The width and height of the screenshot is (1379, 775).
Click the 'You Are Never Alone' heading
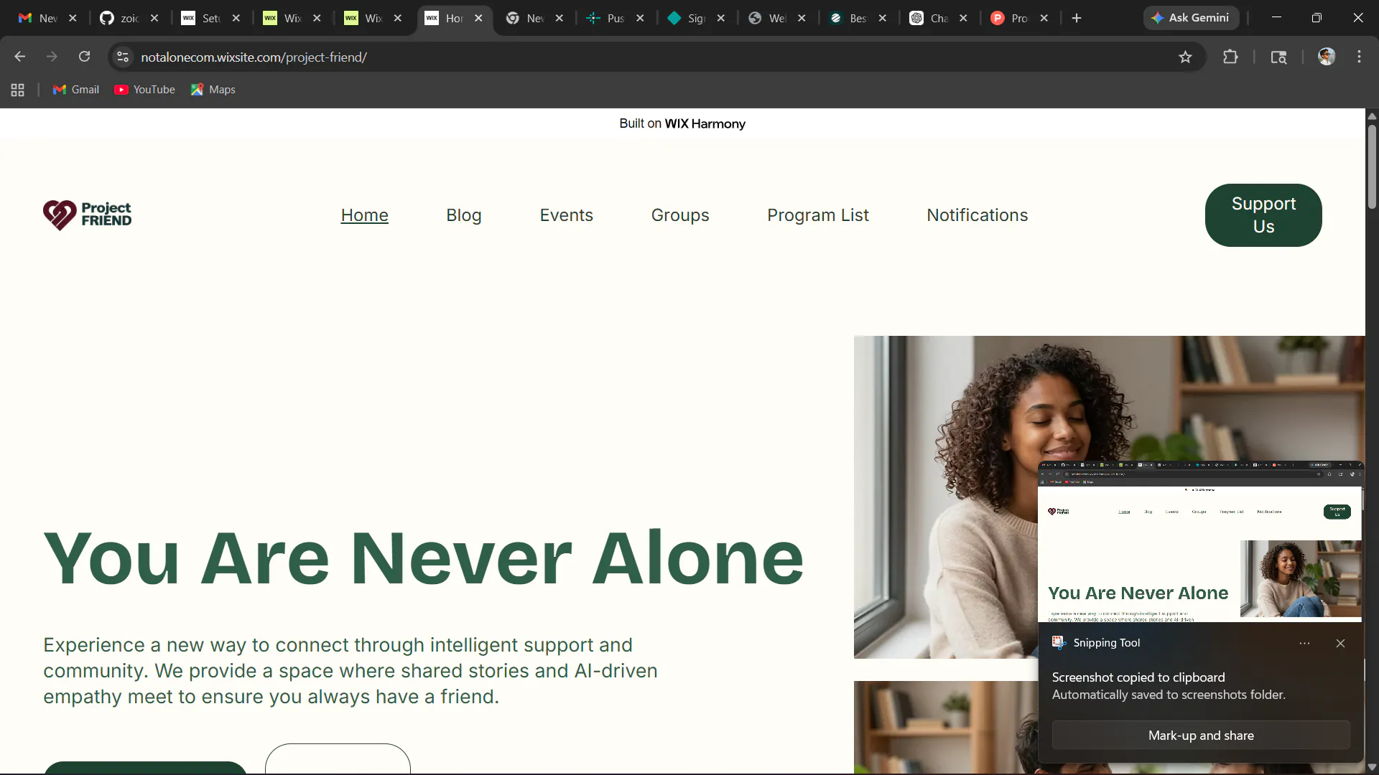click(424, 558)
